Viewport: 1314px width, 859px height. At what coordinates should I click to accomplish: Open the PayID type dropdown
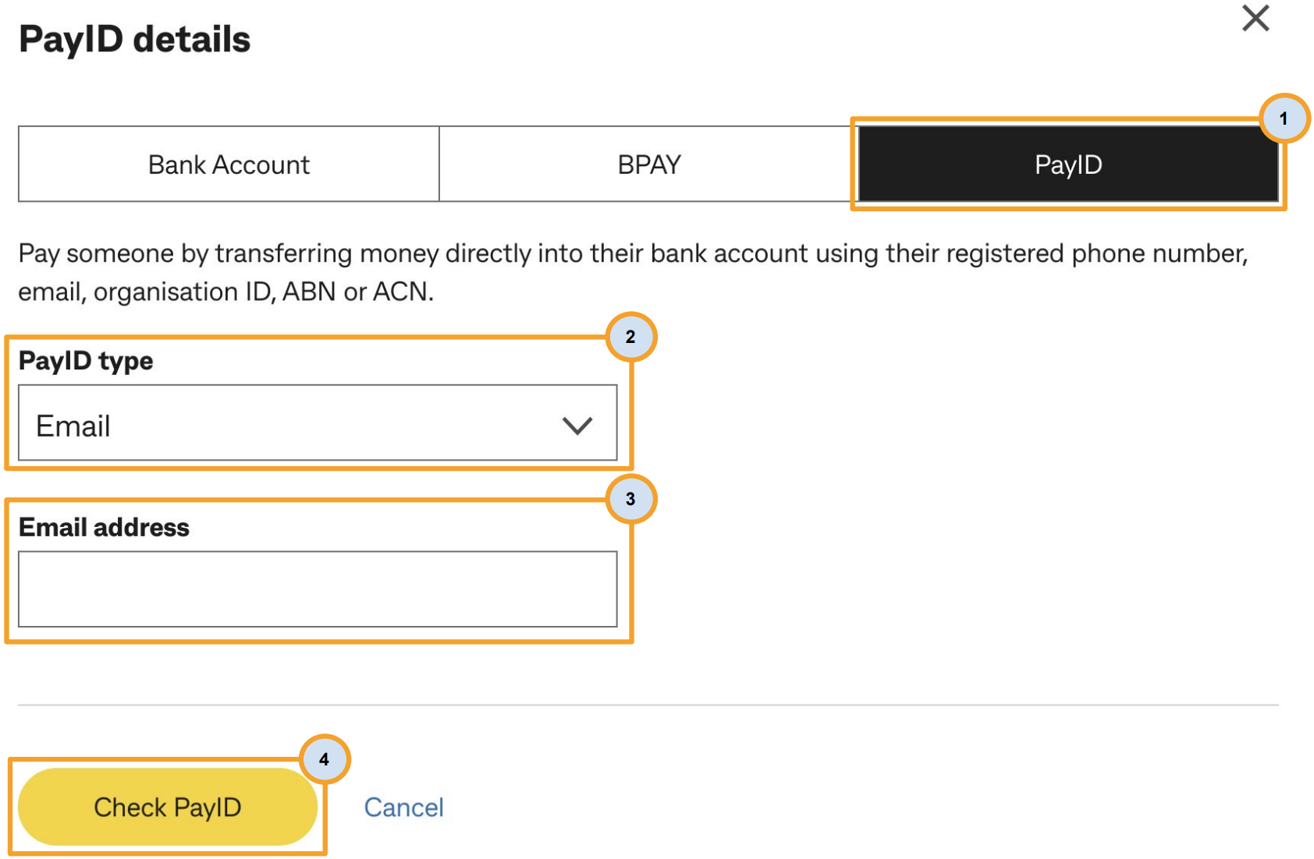318,423
